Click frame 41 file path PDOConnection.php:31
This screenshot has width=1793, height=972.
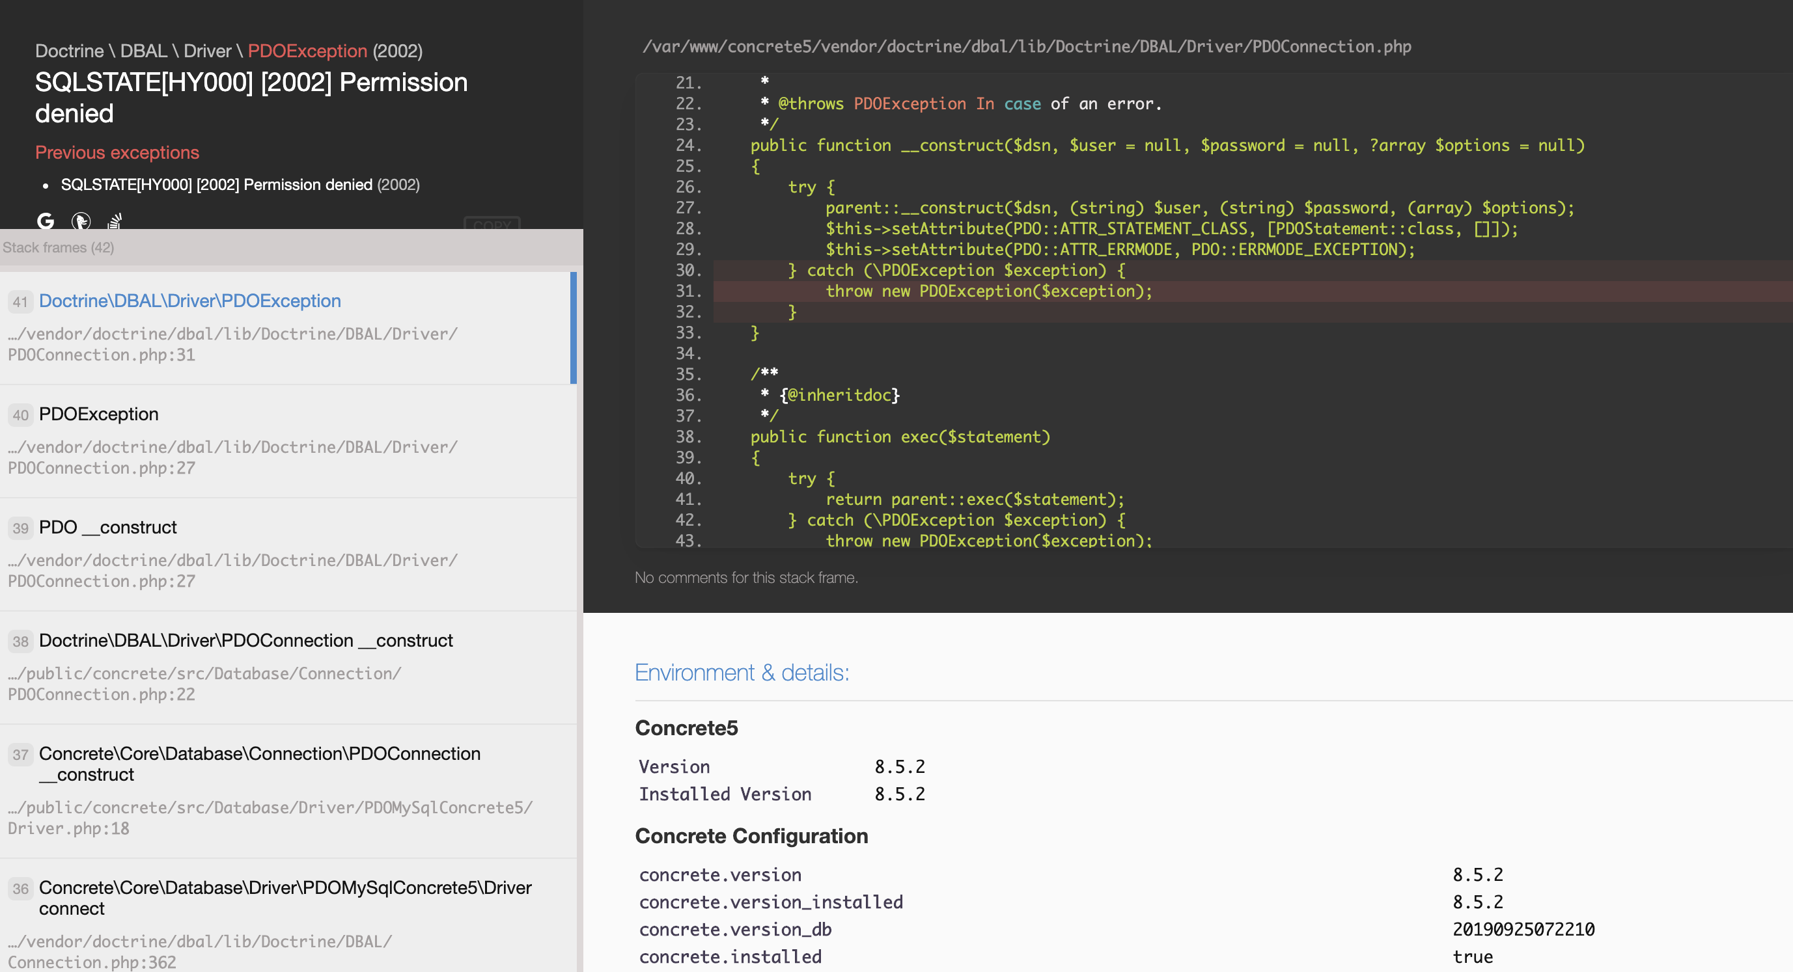point(232,344)
